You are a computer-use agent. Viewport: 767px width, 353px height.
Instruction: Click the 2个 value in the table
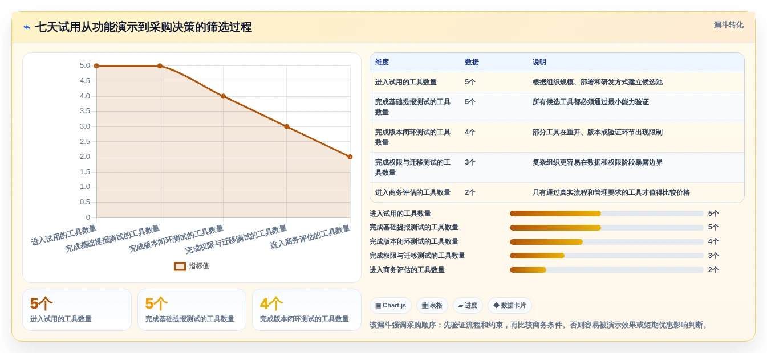click(x=470, y=192)
